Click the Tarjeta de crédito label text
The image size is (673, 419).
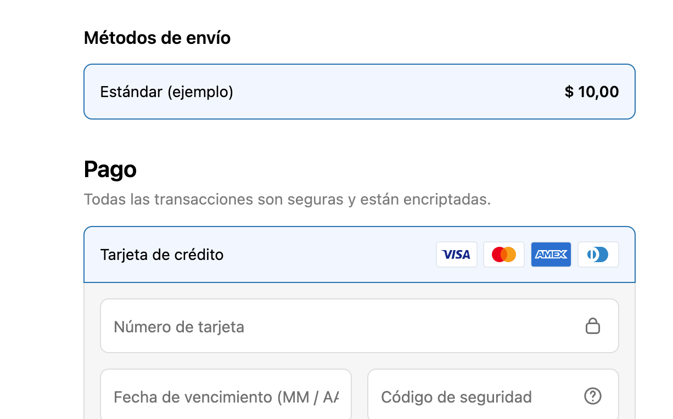tap(162, 254)
